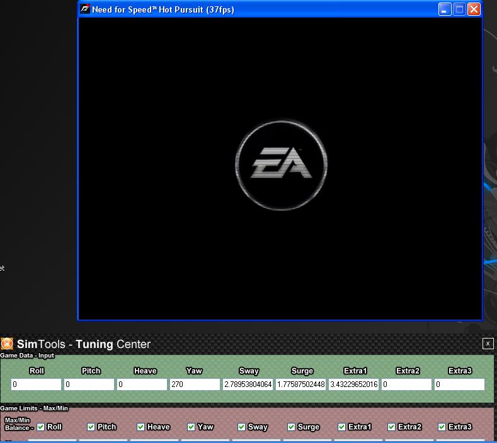Click the Sway game data input field

[248, 384]
